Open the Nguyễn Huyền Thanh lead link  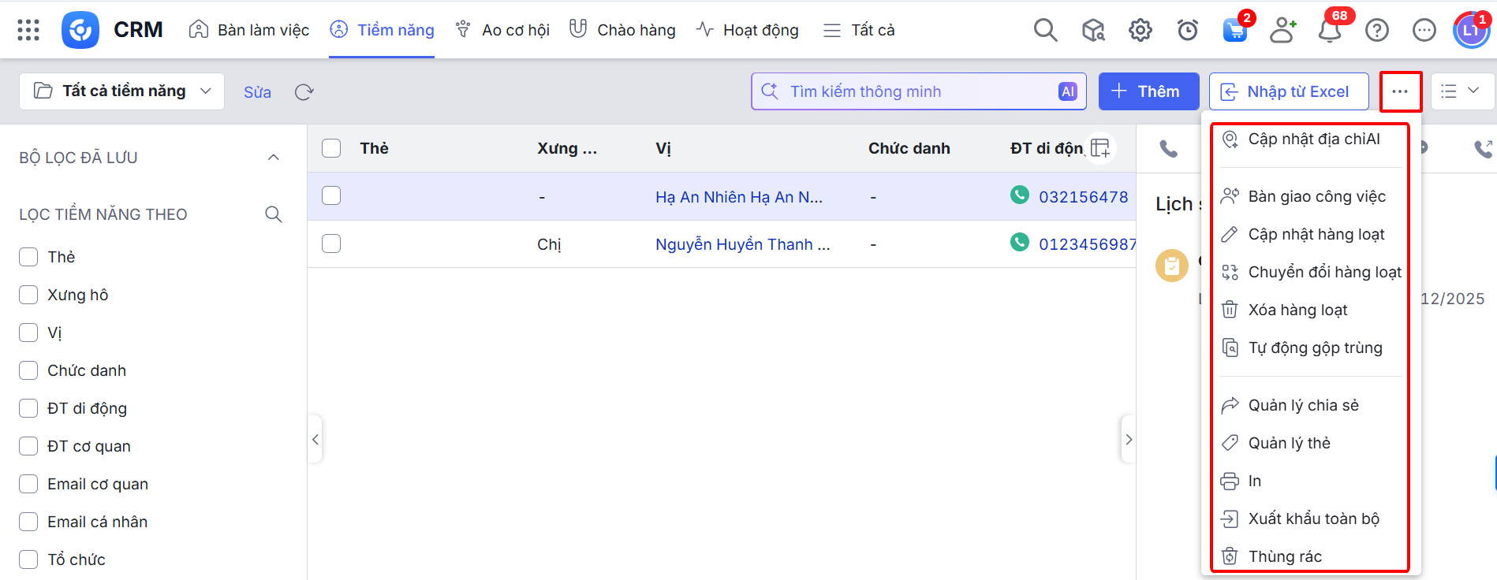[742, 244]
